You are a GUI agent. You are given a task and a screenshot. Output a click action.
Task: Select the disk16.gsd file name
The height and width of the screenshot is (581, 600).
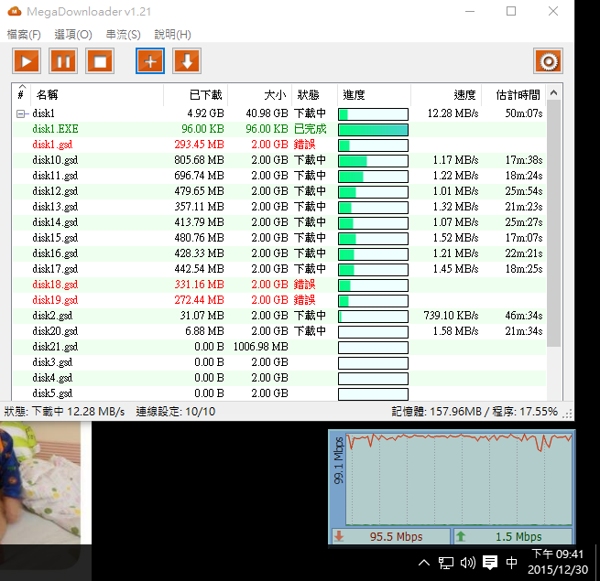tap(55, 253)
